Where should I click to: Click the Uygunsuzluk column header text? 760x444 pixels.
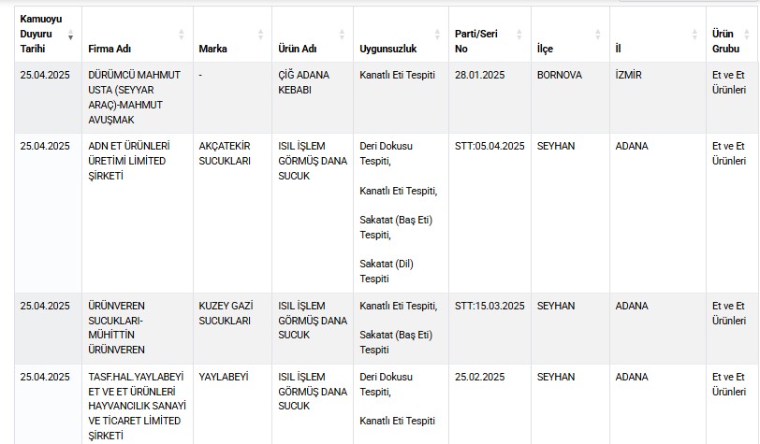pyautogui.click(x=387, y=49)
